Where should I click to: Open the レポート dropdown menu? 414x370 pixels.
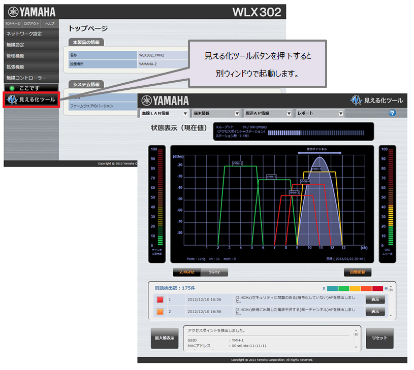point(321,113)
